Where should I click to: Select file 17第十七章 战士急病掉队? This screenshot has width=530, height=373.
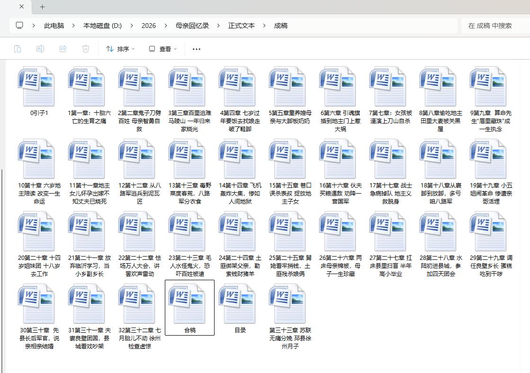pos(390,172)
